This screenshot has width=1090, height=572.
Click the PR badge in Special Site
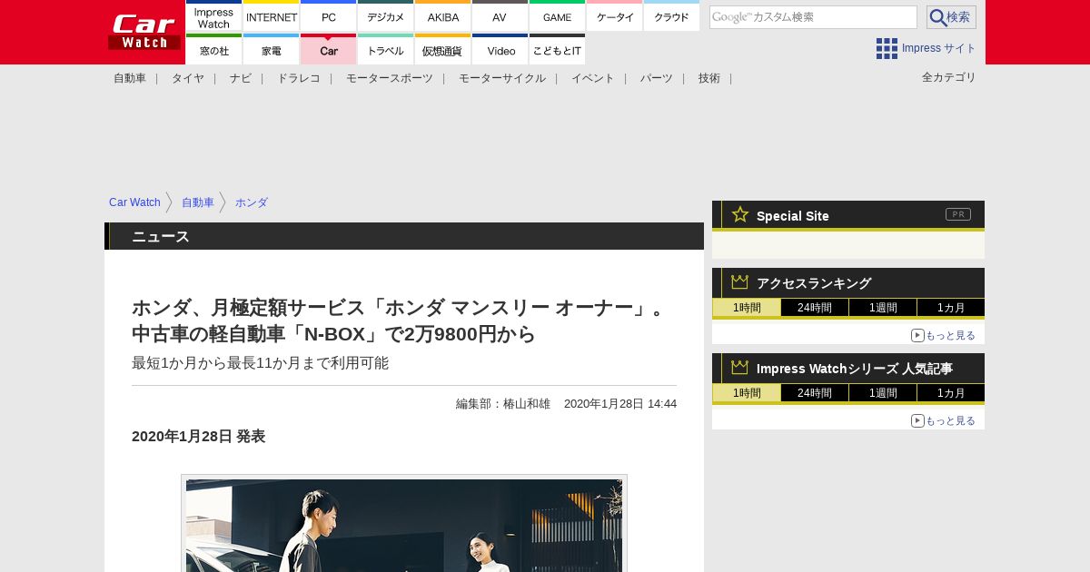coord(958,214)
